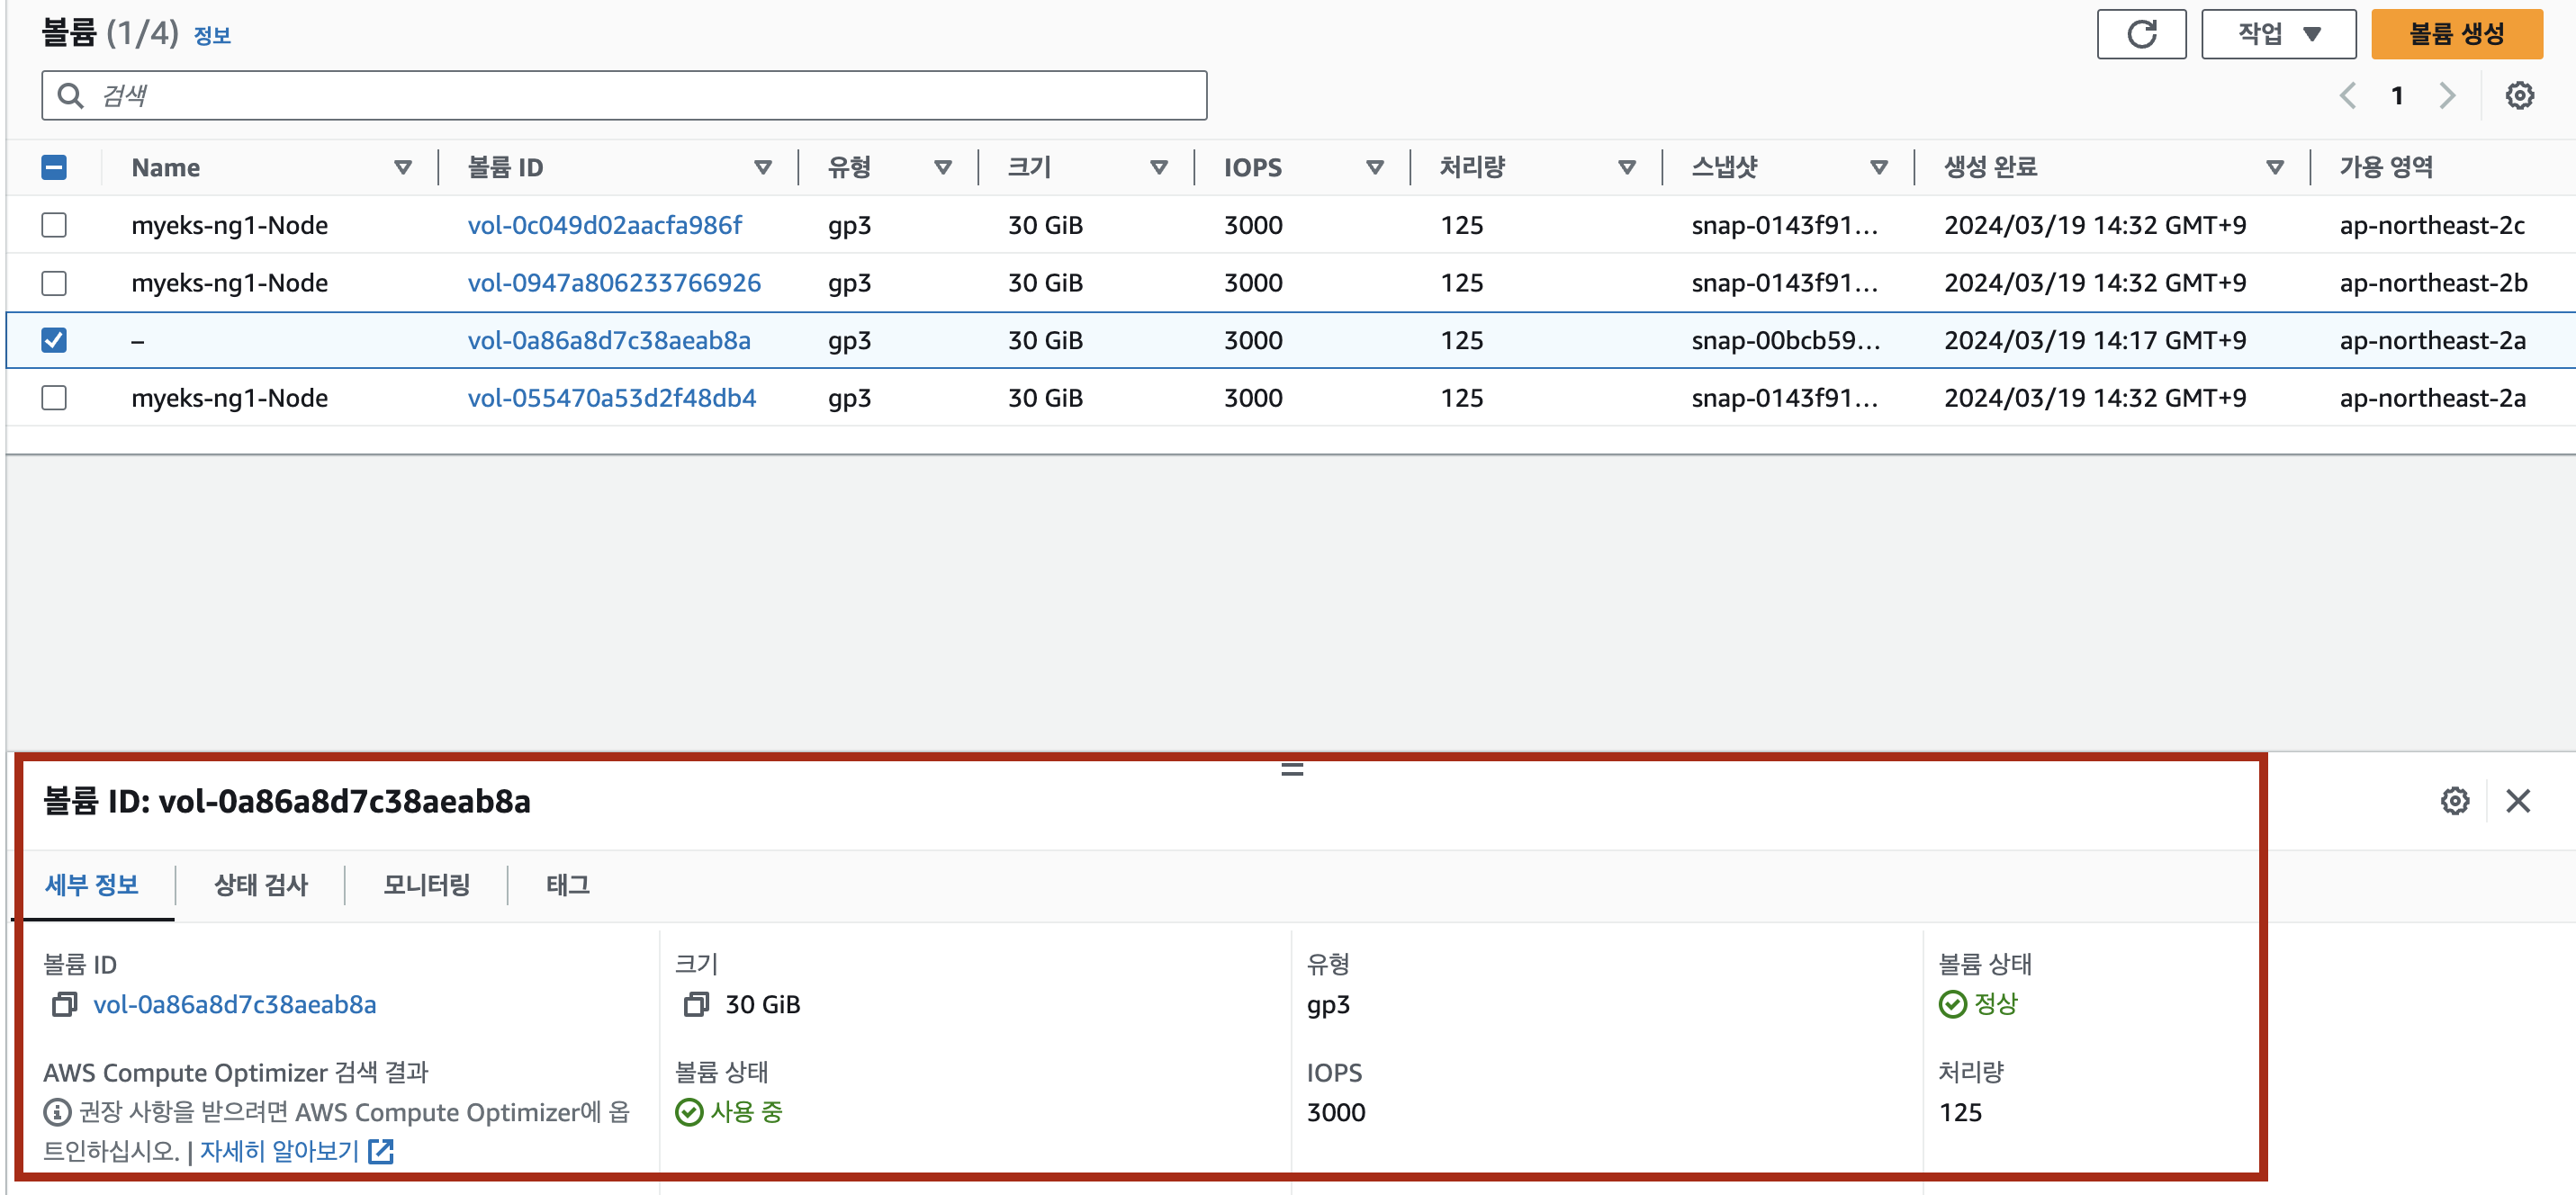Copy volume ID using the copy icon
Screen dimensions: 2576x1195
pos(64,1004)
